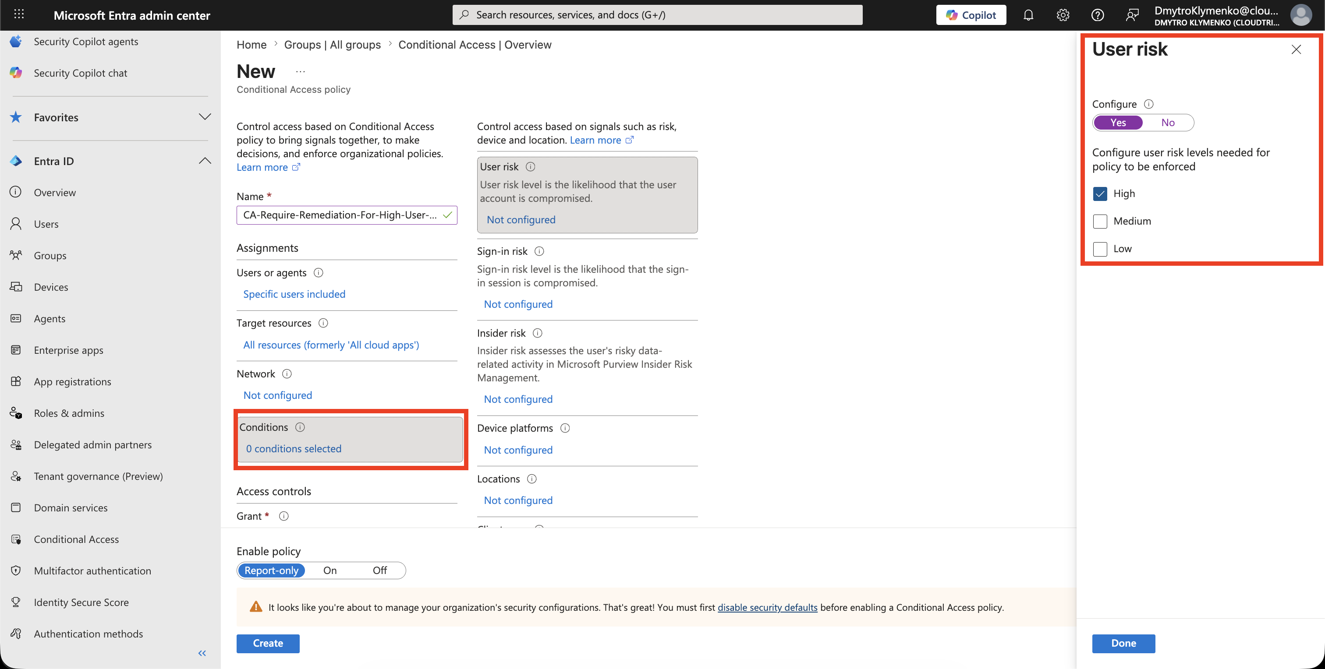
Task: Click the search resources box
Action: click(657, 15)
